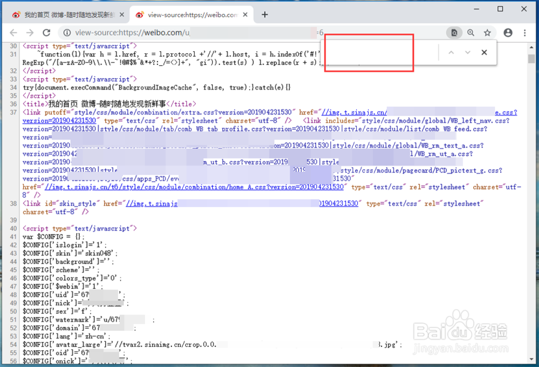
Task: Open a new browser tab
Action: click(x=265, y=15)
